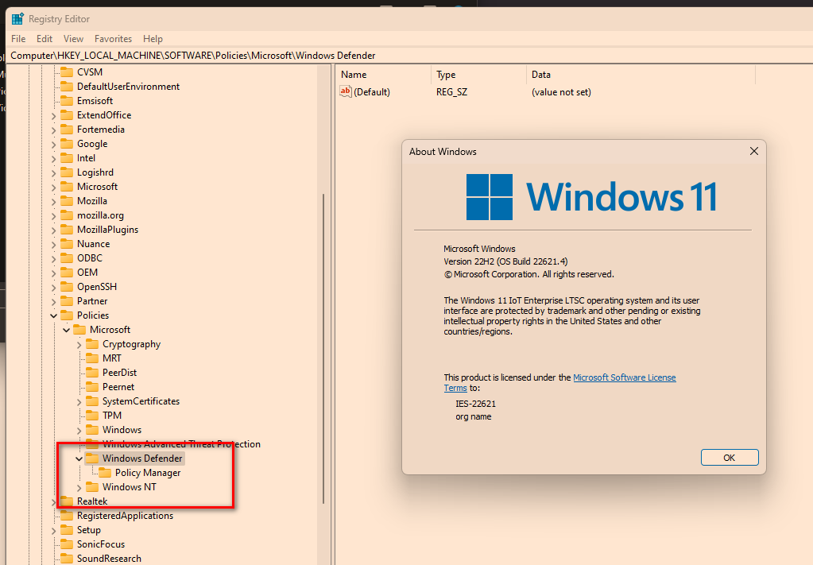Screen dimensions: 813x565
Task: Click the Mozilla folder icon
Action: click(x=67, y=200)
